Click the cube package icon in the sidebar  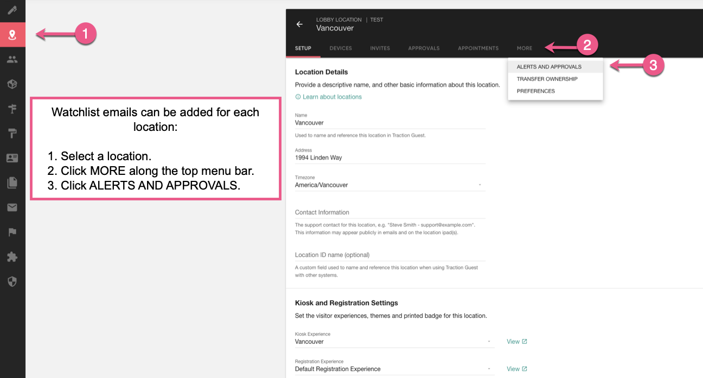tap(12, 84)
